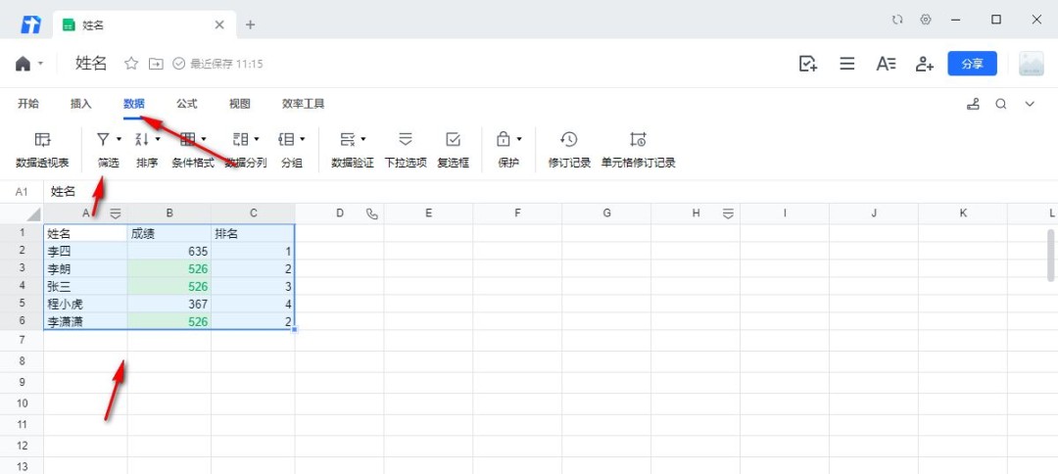Click the 下拉选项 toolbar icon
Viewport: 1058px width, 474px height.
pos(406,140)
